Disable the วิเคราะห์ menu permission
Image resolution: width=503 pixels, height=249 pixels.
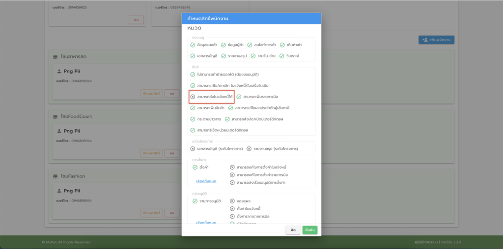281,56
